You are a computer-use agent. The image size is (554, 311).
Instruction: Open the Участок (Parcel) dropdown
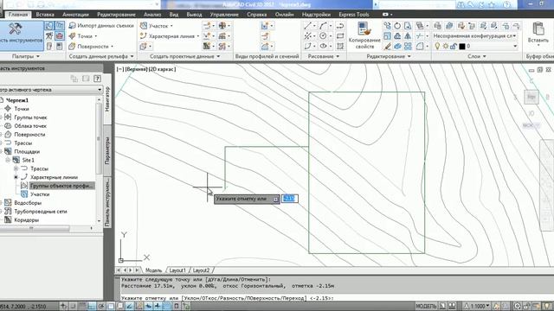coord(157,26)
